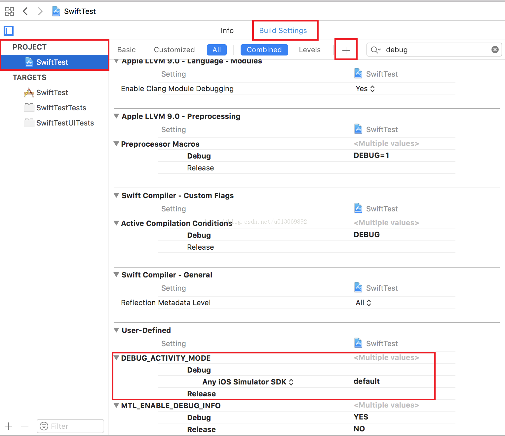This screenshot has height=436, width=505.
Task: Toggle the project and targets list sidebar icon
Action: [9, 31]
